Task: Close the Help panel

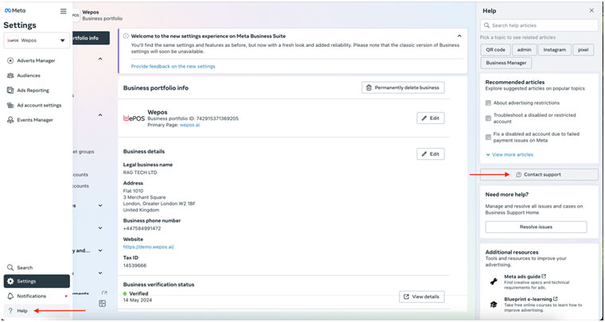Action: point(591,10)
